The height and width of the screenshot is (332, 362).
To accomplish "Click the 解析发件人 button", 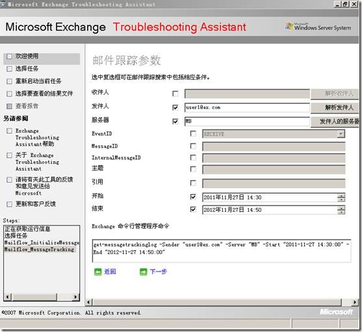I will point(335,107).
